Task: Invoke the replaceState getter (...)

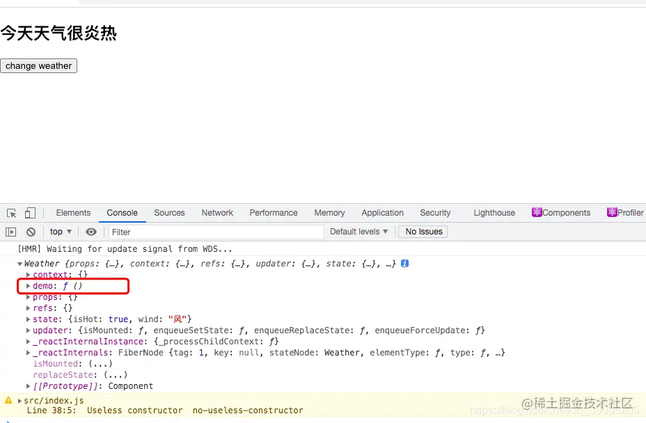Action: point(116,375)
